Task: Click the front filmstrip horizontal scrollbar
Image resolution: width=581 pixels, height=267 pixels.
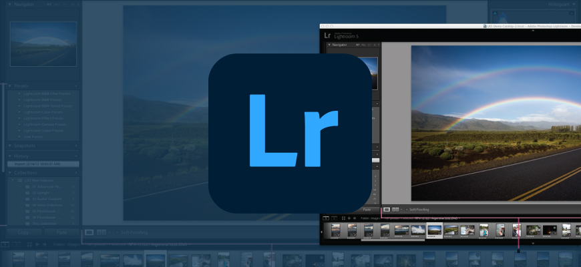Action: [x=393, y=240]
